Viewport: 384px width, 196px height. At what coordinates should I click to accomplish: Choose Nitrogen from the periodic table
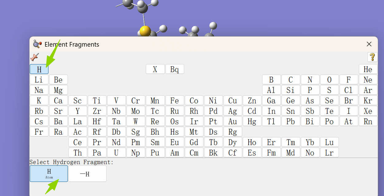[310, 80]
